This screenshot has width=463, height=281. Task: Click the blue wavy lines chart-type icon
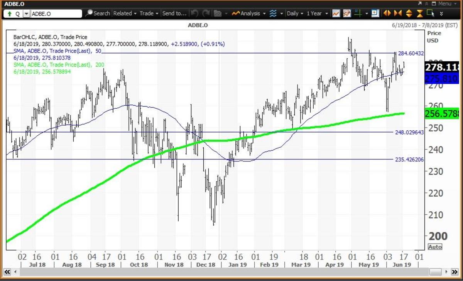point(273,13)
